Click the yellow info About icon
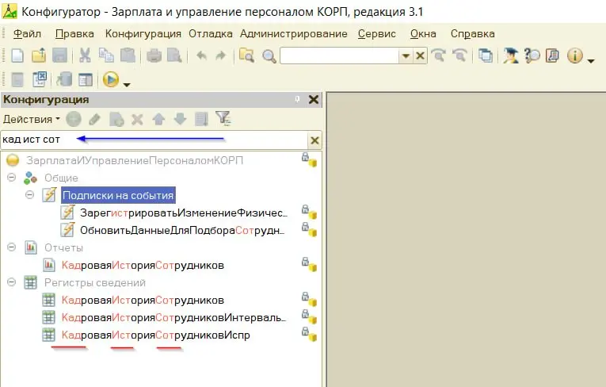 (574, 56)
